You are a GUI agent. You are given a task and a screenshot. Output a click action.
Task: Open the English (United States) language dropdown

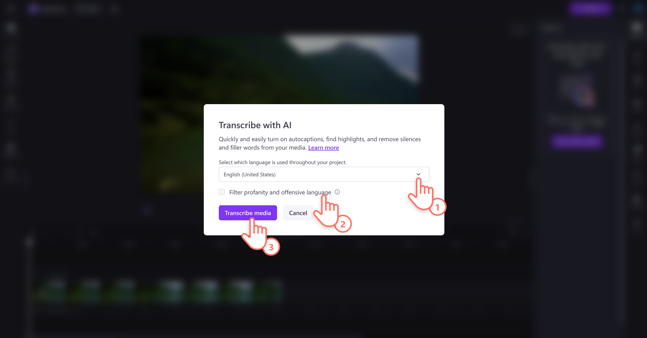[x=324, y=174]
